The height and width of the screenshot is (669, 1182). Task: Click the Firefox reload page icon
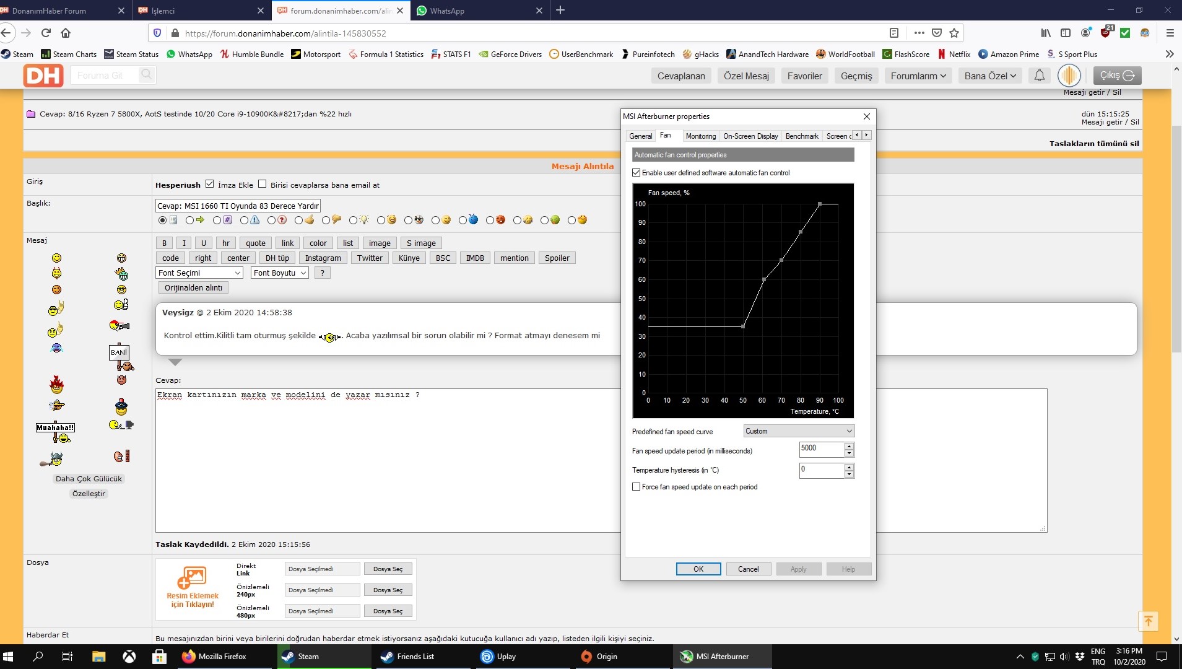tap(46, 33)
